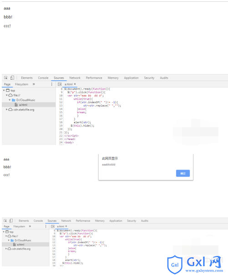Click 'break;' code line in lower editor
Screen dimensions: 228x275
72,251
